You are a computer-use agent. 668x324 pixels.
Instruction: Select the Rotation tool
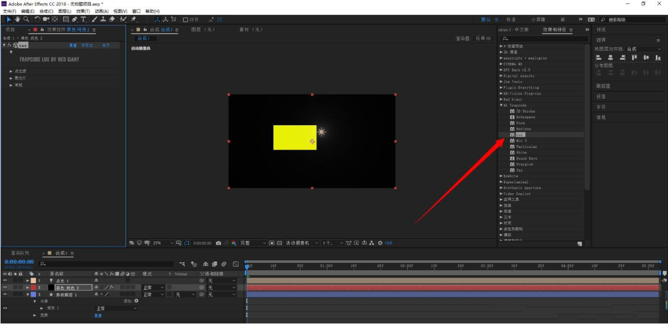point(38,19)
